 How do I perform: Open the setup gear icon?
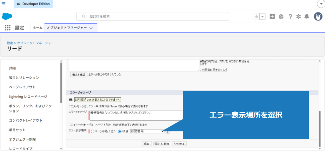pos(298,17)
